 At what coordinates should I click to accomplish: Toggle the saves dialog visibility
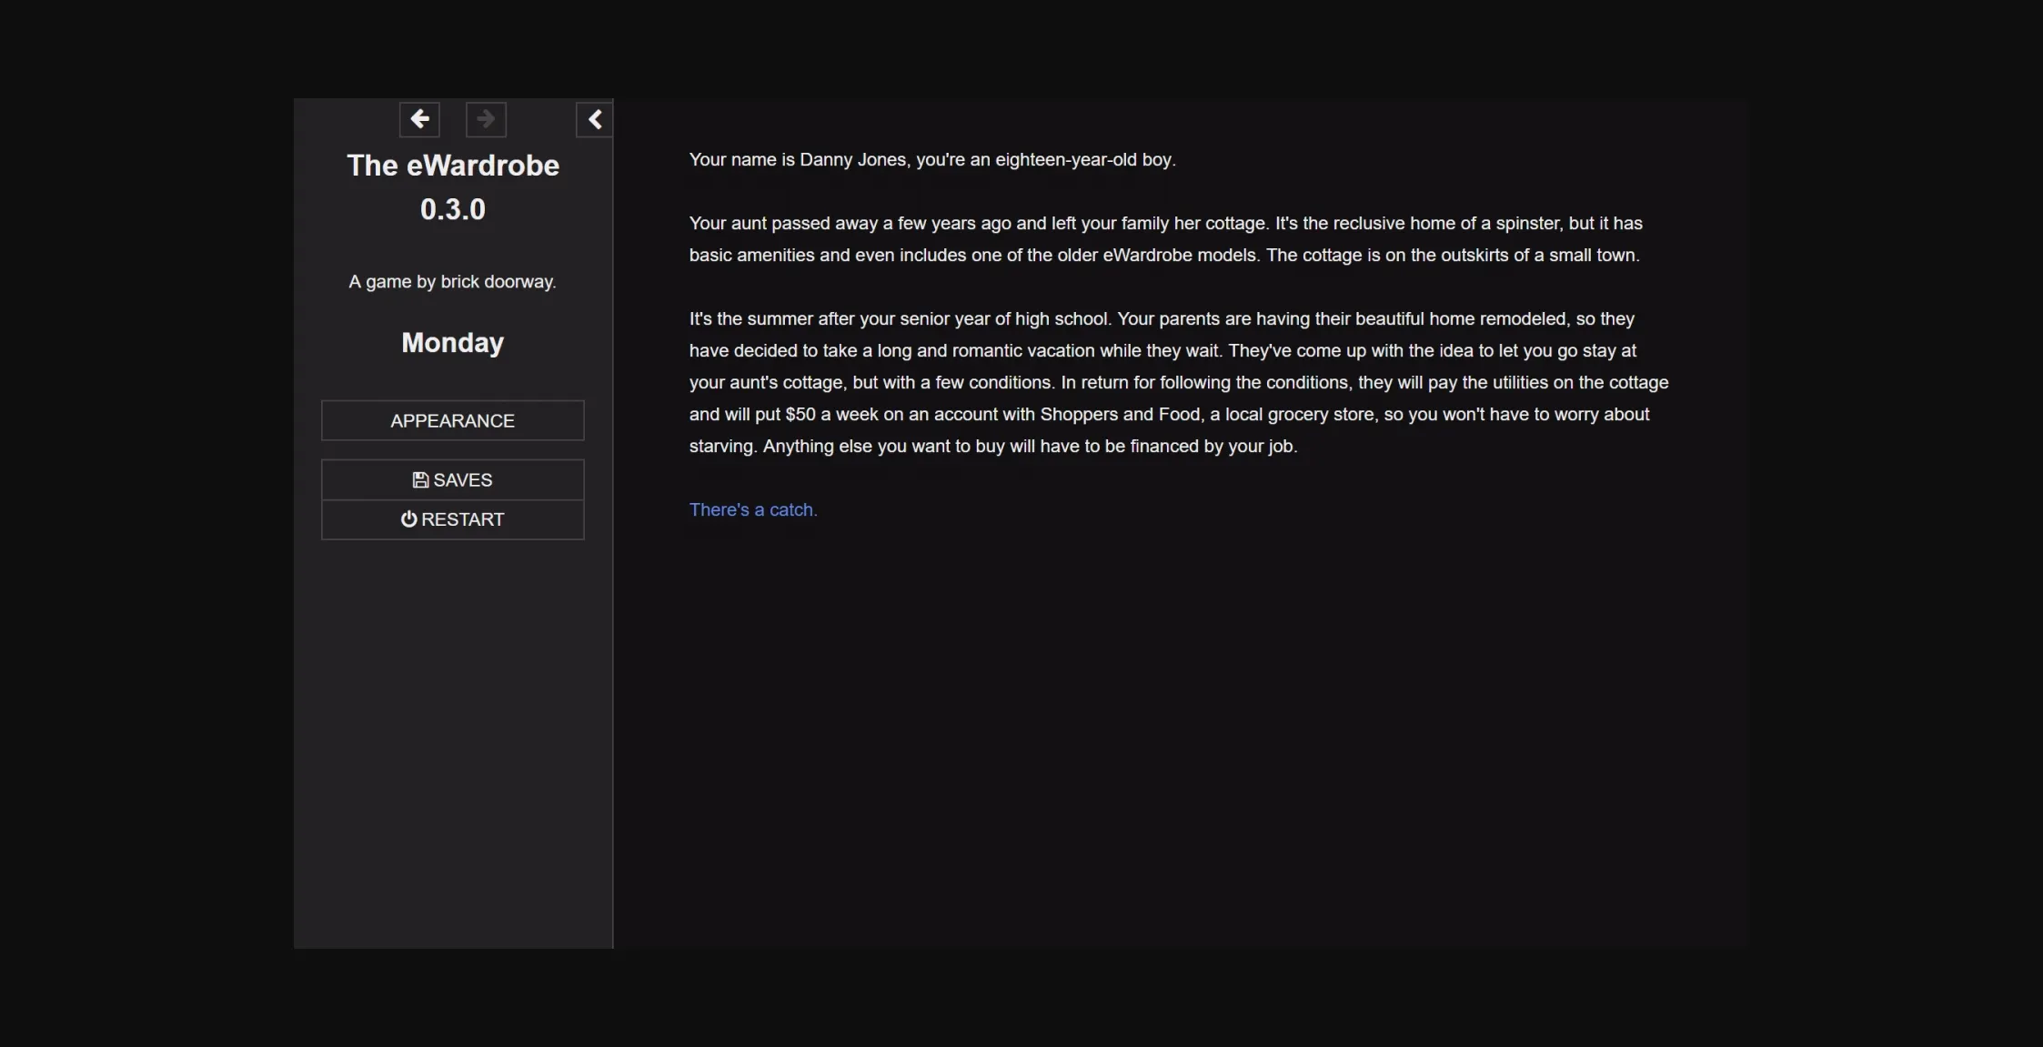click(x=452, y=479)
